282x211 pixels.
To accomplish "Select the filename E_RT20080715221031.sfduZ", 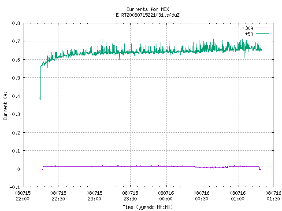I will 148,15.
